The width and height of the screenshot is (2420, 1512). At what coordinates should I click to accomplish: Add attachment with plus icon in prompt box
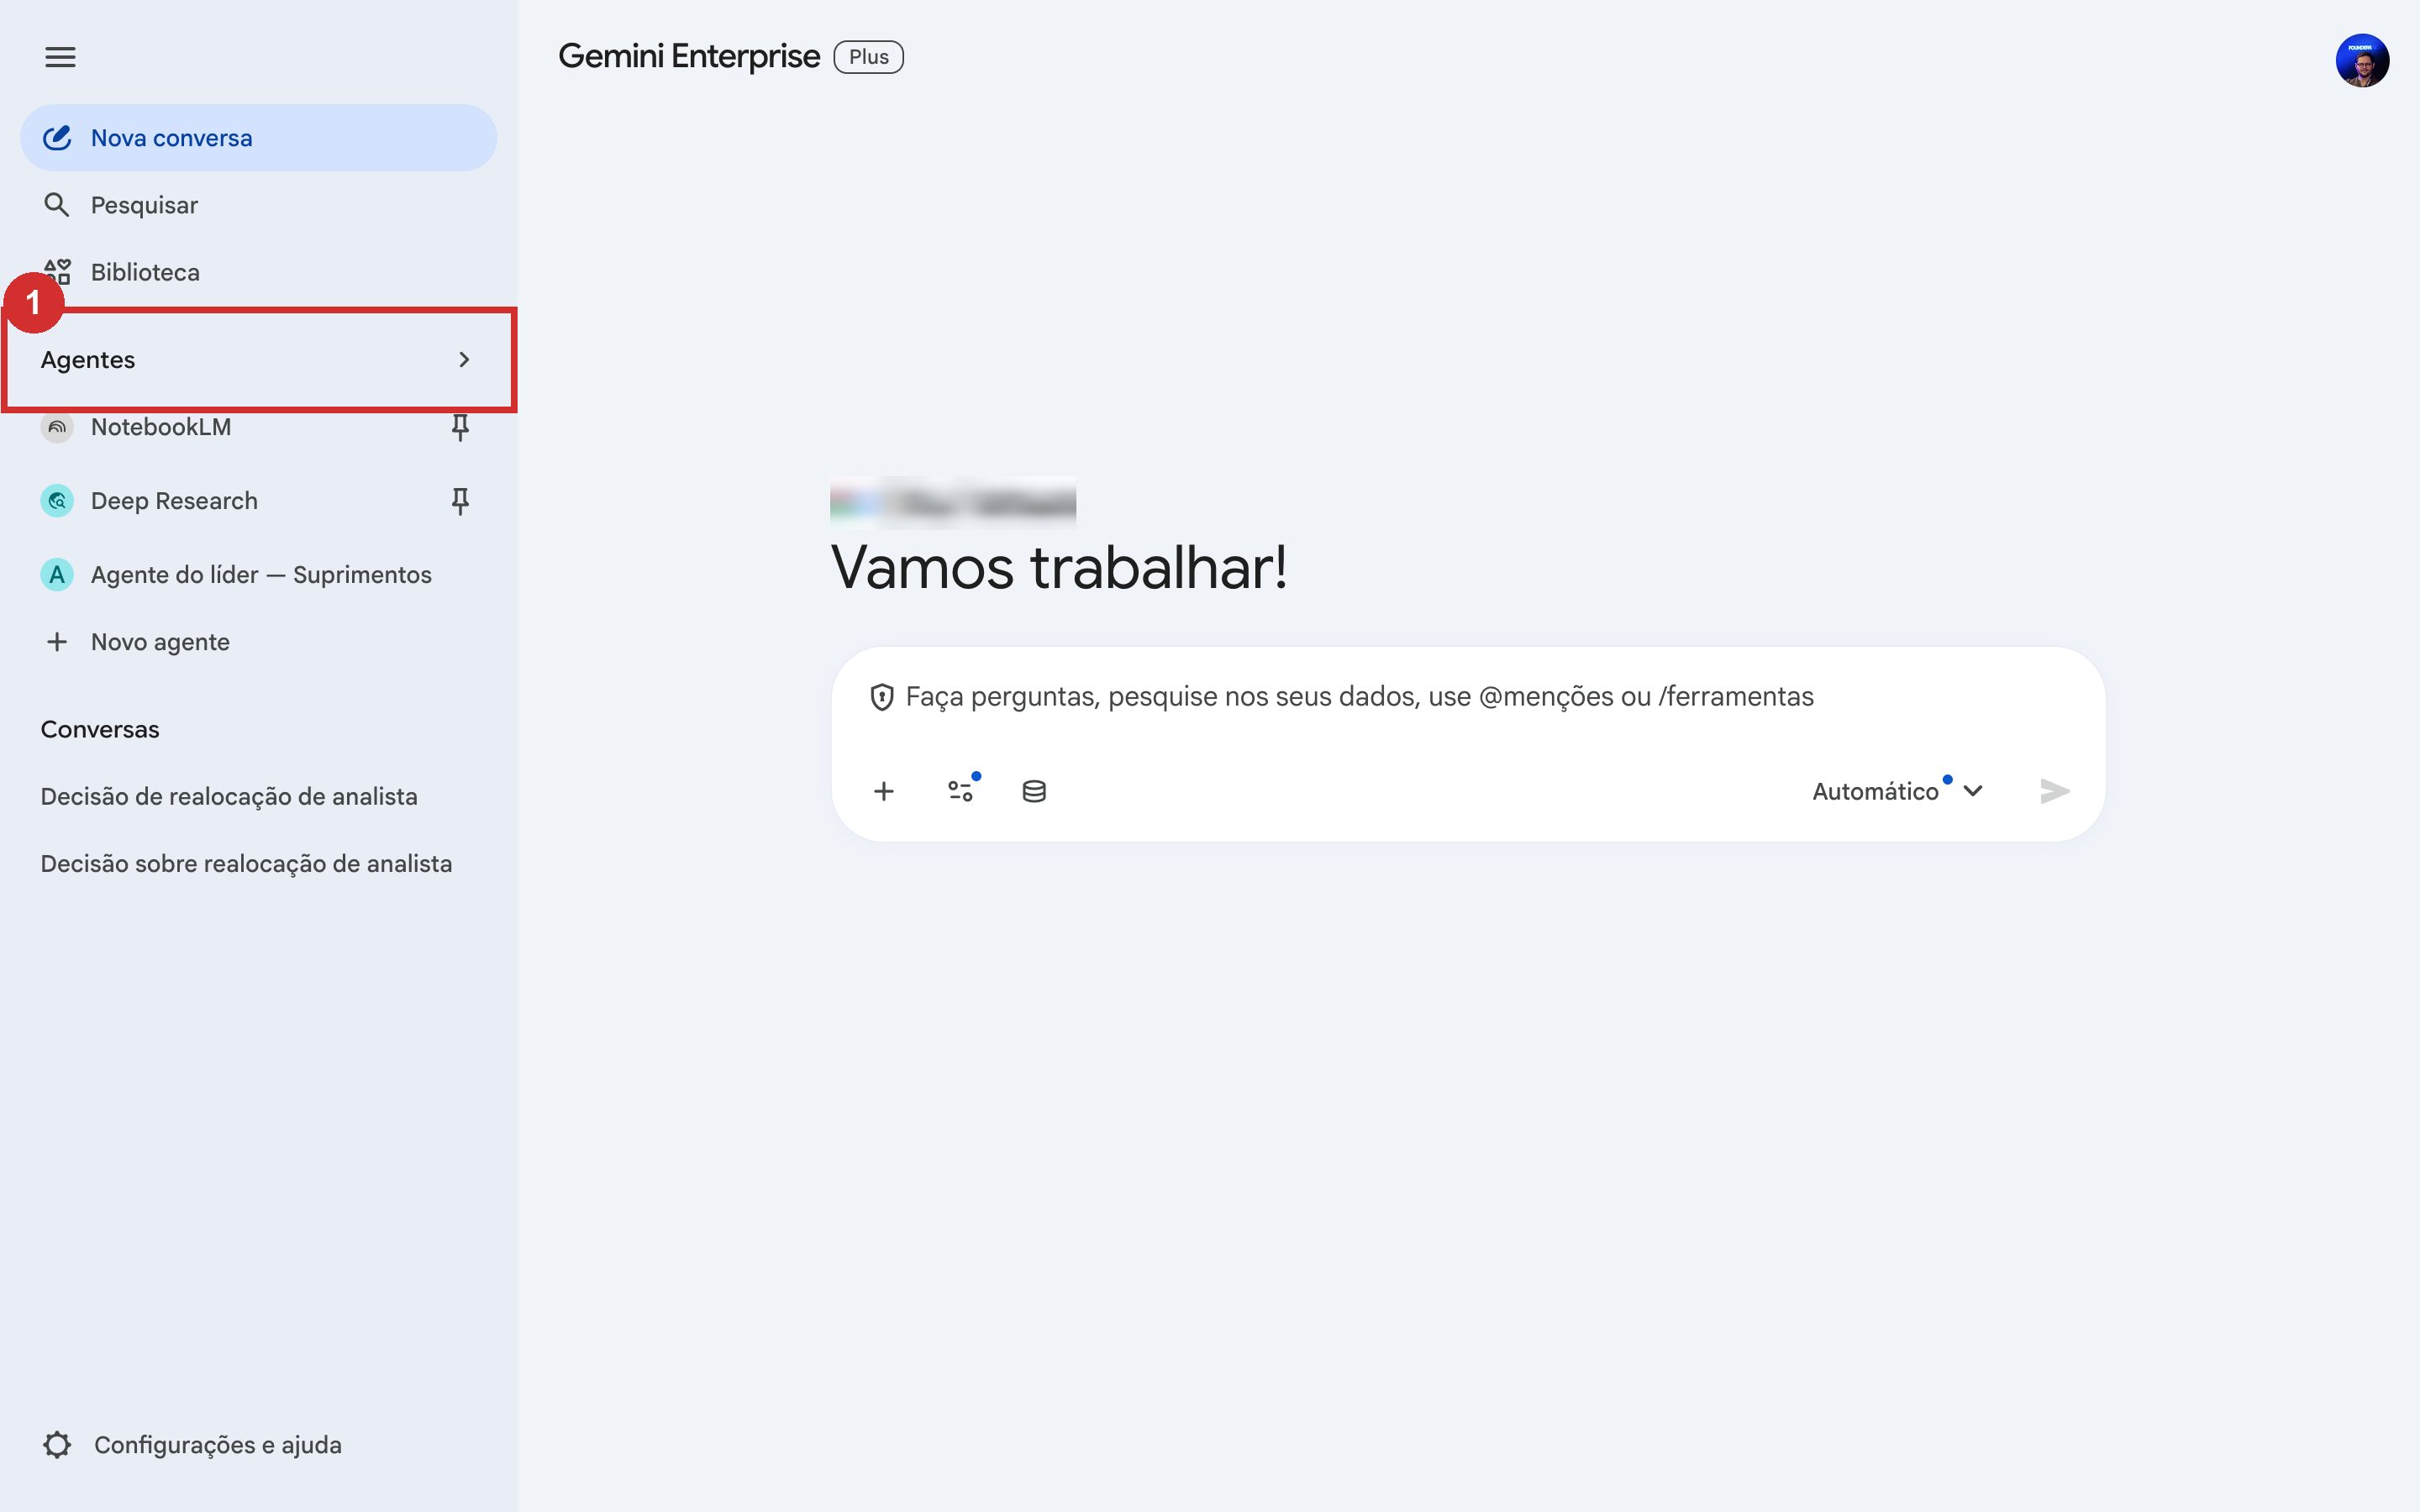[884, 791]
